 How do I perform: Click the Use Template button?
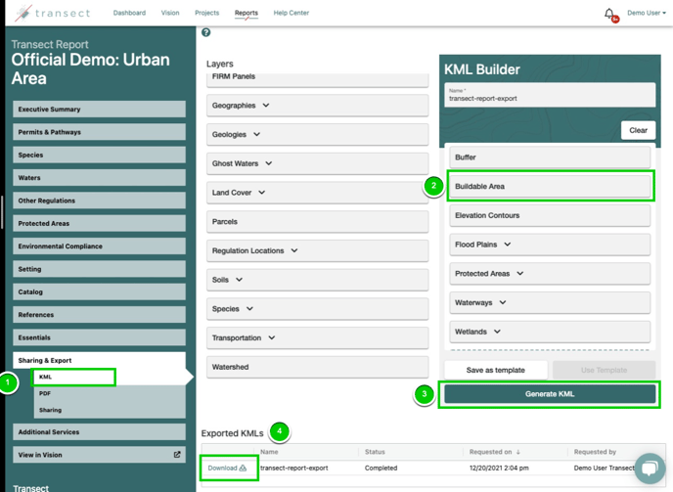[604, 370]
